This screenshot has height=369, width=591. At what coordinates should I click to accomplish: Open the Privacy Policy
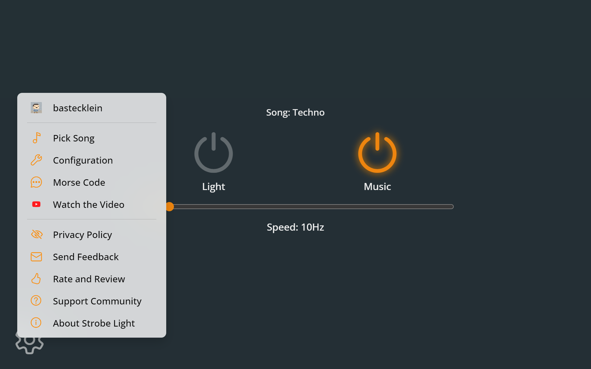click(82, 234)
